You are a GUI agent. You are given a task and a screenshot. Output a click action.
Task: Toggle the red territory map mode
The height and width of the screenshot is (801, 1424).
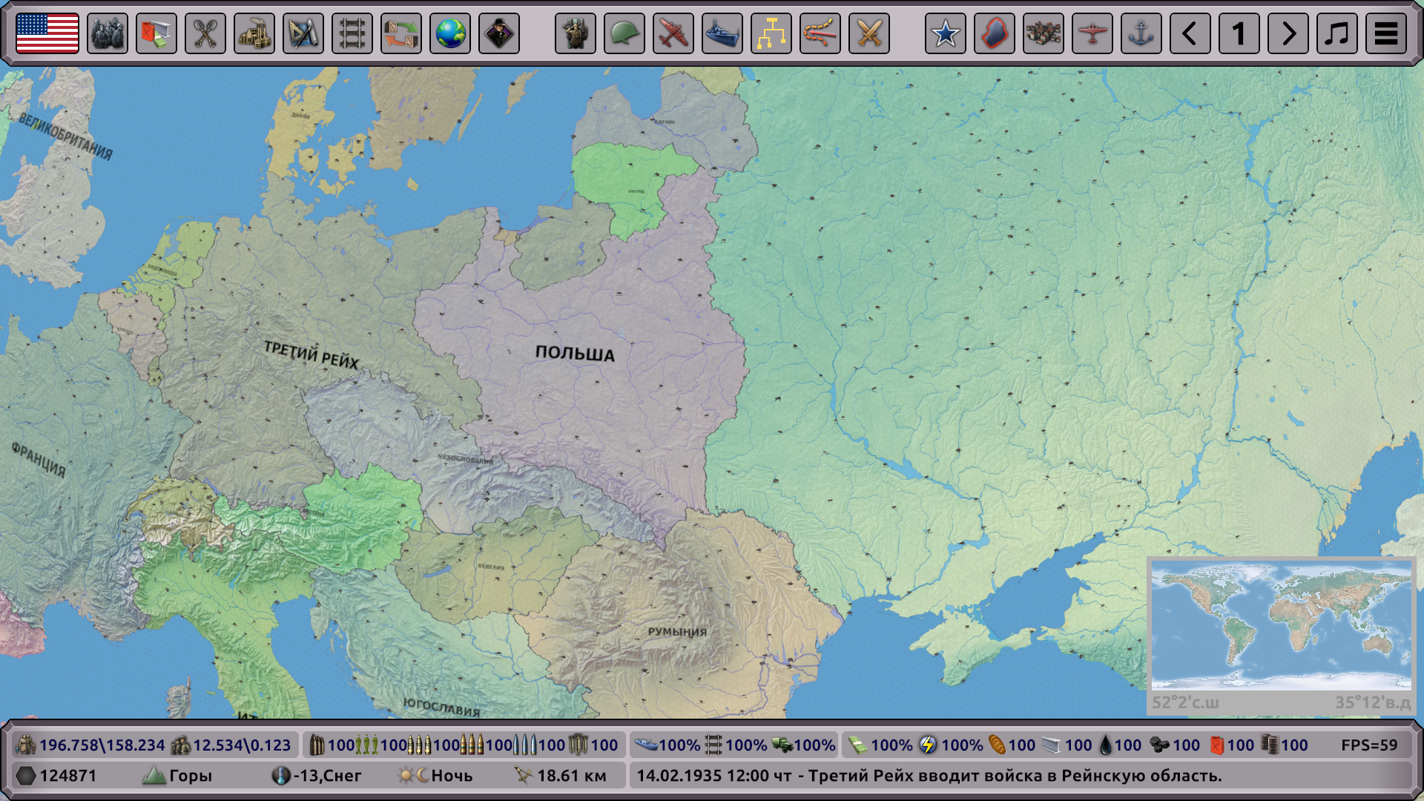(x=994, y=33)
